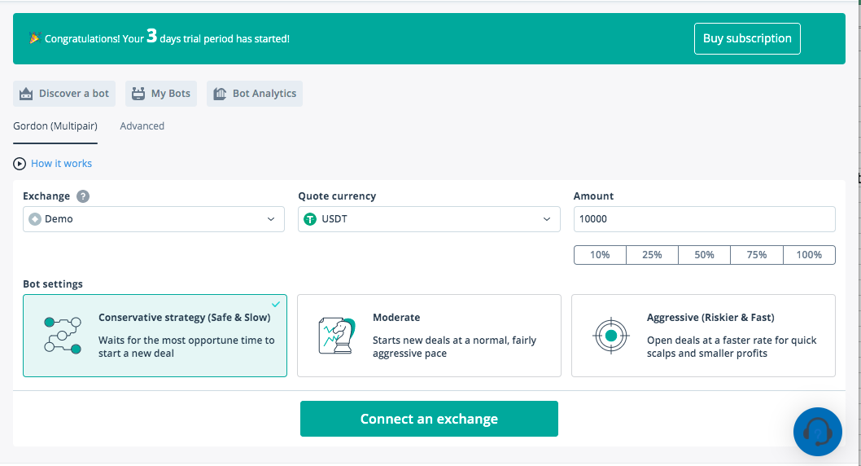Select the Conservative strategy (Safe & Slow) option
Viewport: 861px width, 466px height.
155,336
